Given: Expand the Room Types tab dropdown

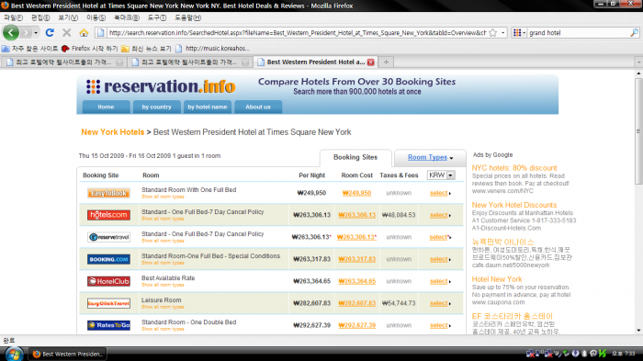Looking at the screenshot, I should click(430, 157).
